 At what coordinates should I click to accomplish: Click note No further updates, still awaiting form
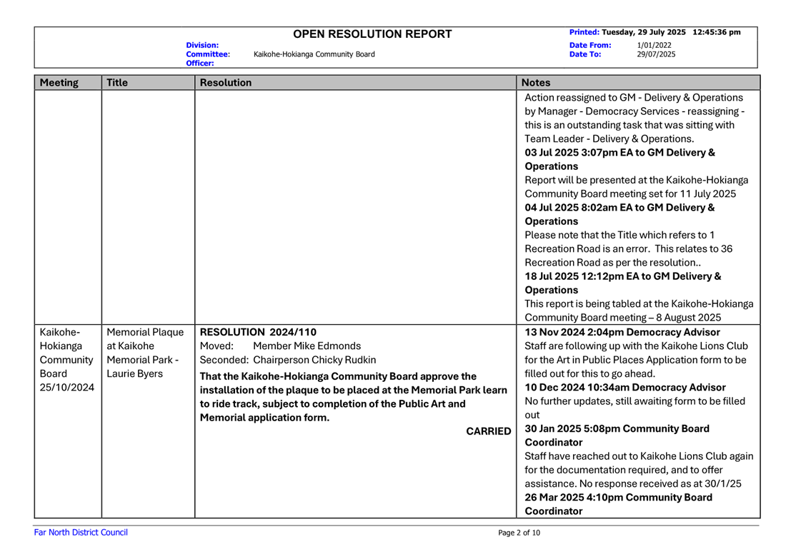(x=635, y=408)
